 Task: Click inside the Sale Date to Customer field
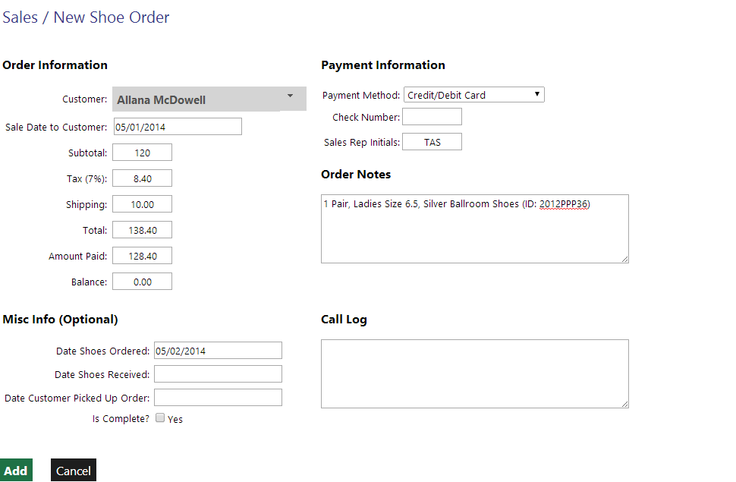pyautogui.click(x=177, y=126)
